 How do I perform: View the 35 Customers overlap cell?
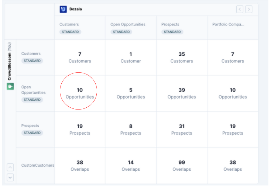[182, 57]
